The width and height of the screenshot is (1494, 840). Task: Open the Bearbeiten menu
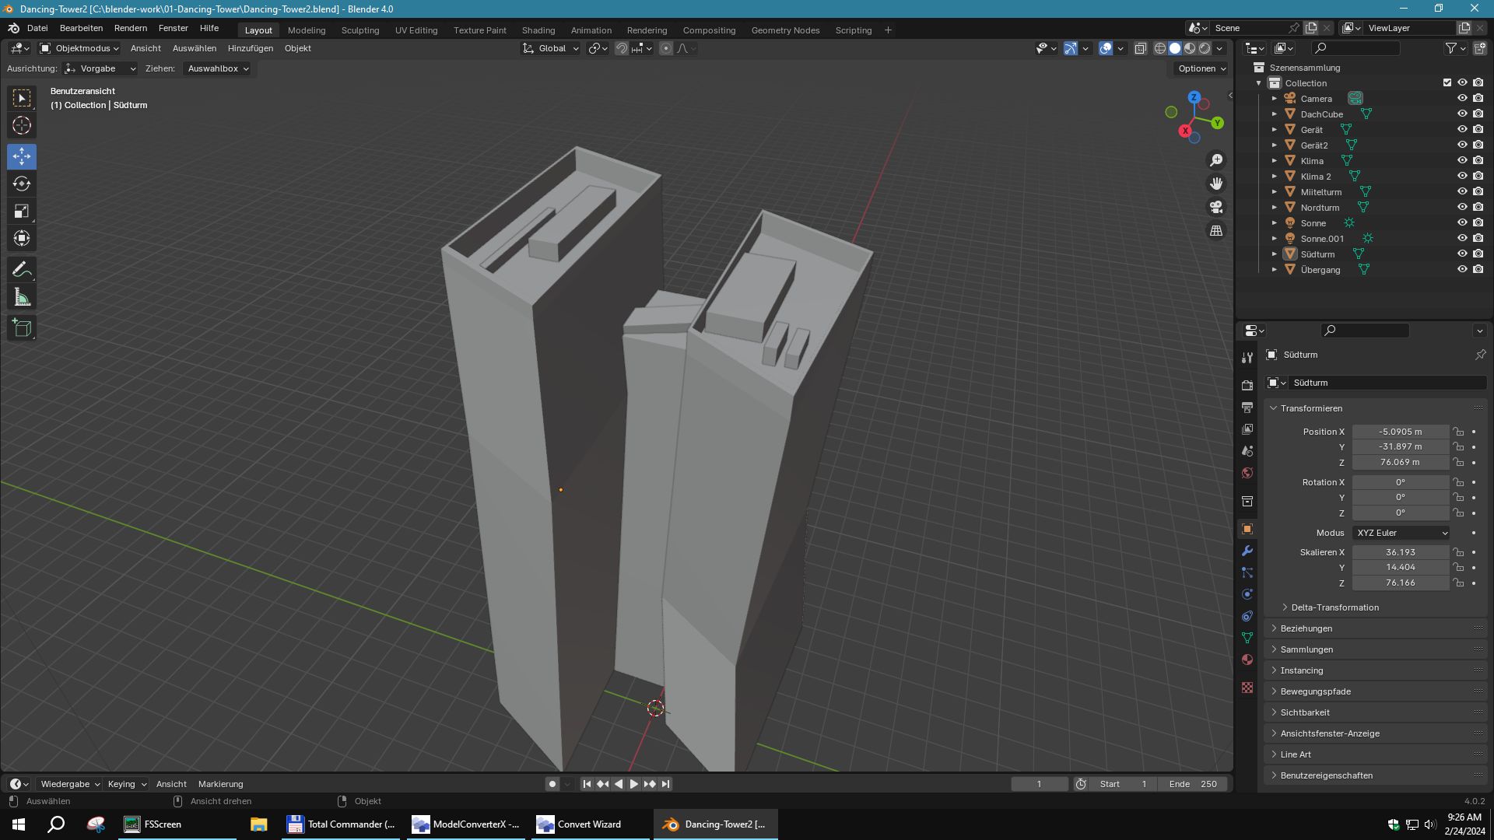[81, 28]
